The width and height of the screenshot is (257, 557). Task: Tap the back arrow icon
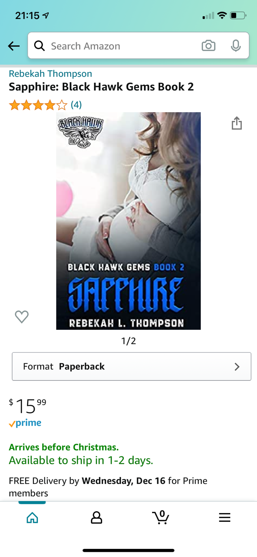click(x=14, y=46)
